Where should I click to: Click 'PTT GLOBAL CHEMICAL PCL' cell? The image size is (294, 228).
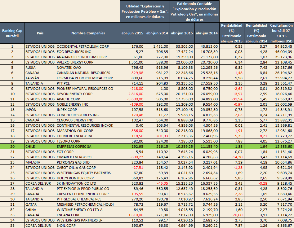88,199
